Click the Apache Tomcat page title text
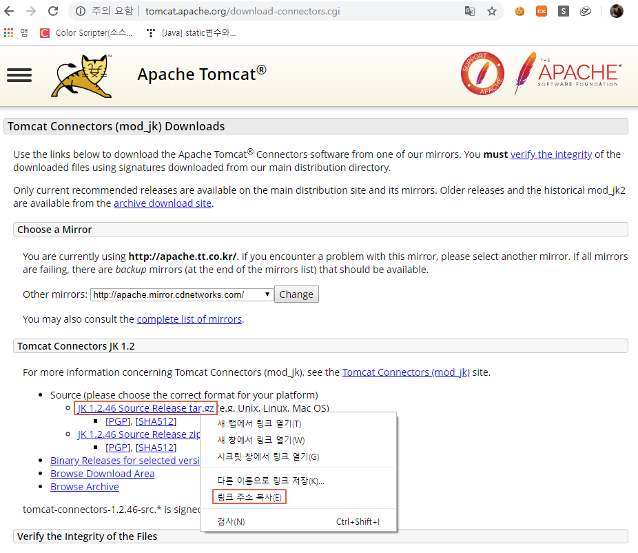Screen dimensions: 638x553 [202, 74]
